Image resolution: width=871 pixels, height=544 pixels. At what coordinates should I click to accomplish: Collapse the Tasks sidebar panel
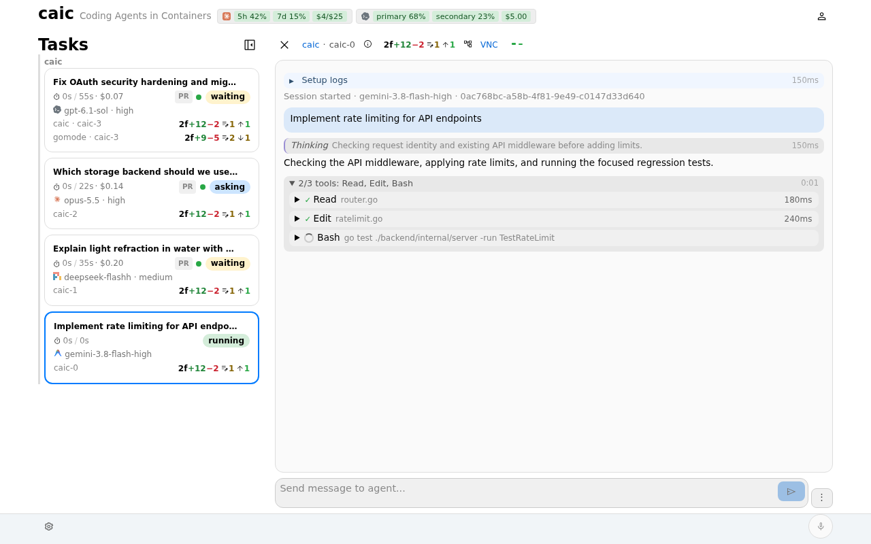tap(250, 45)
